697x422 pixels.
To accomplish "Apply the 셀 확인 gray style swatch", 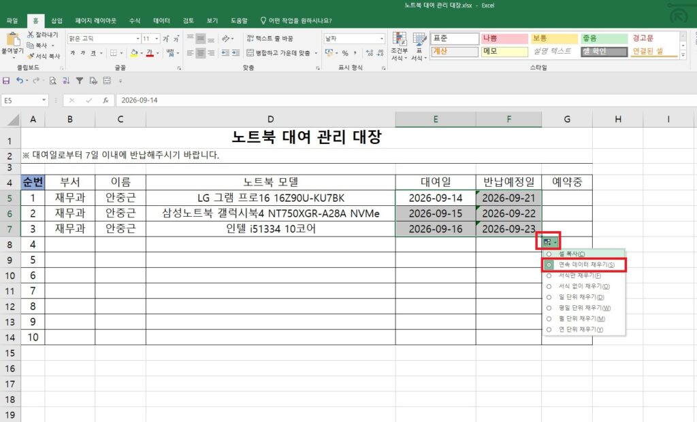I will [x=604, y=52].
